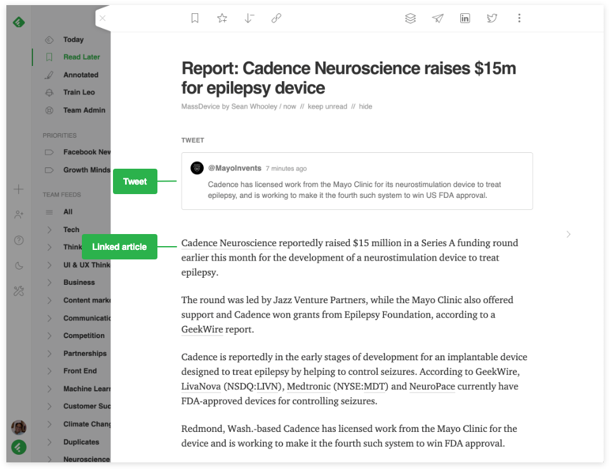Add new content with the plus icon

tap(18, 189)
